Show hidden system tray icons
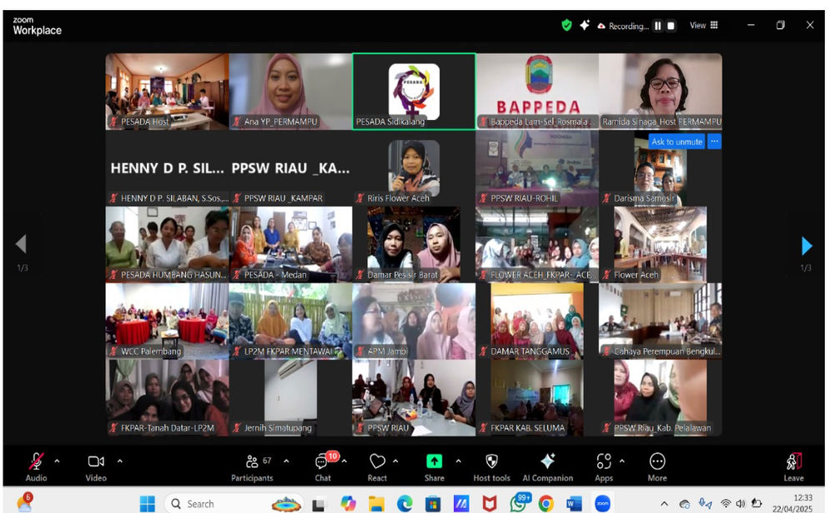830x513 pixels. [664, 504]
